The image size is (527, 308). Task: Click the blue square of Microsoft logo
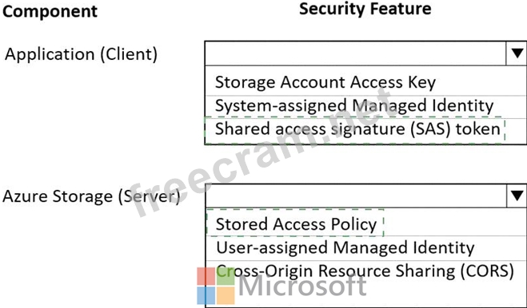(206, 295)
